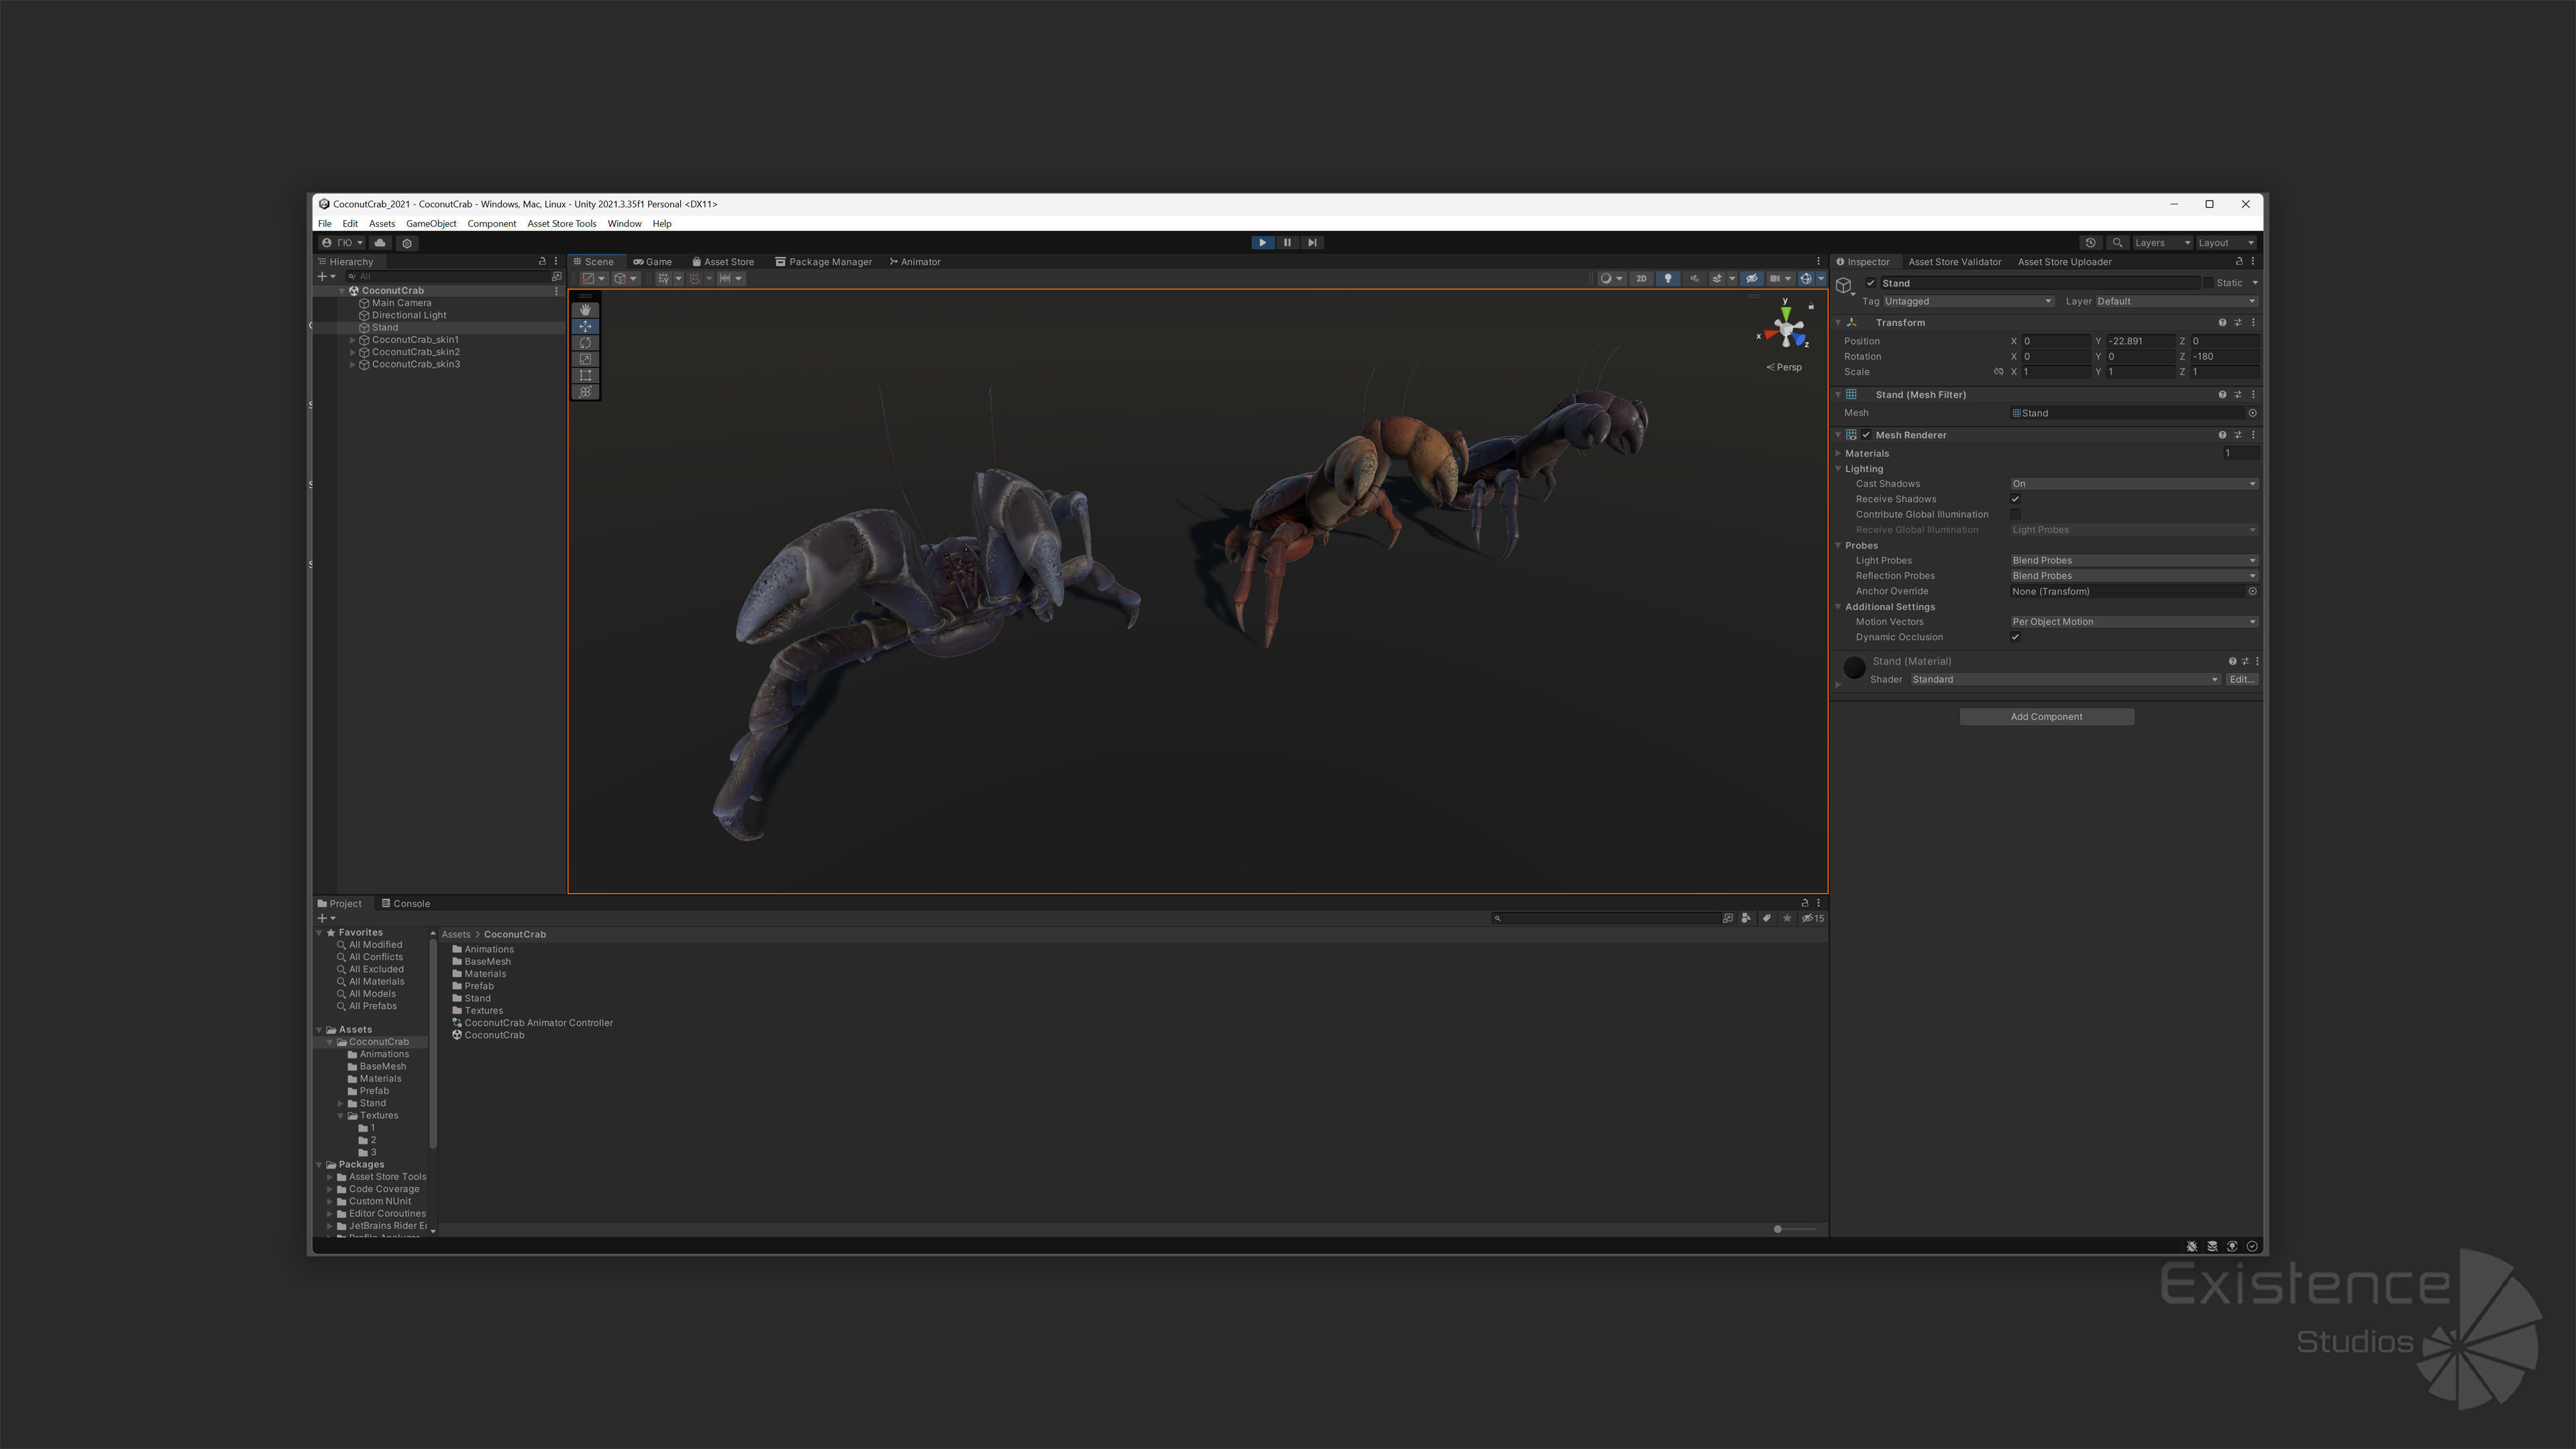Toggle scene lighting bulb icon
The height and width of the screenshot is (1449, 2576).
(x=1668, y=279)
